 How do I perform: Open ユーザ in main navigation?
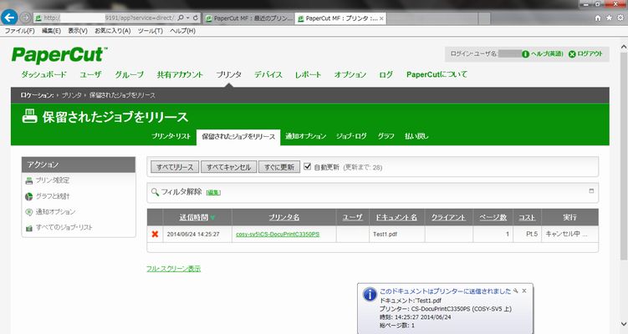point(90,74)
